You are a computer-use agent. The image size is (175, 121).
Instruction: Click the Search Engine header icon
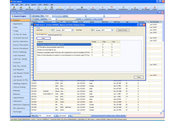click(13, 16)
